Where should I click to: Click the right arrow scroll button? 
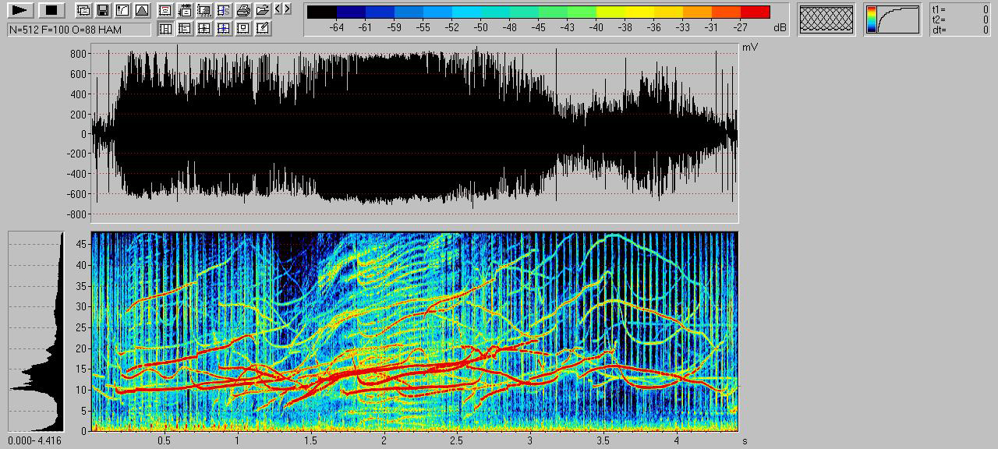point(288,9)
